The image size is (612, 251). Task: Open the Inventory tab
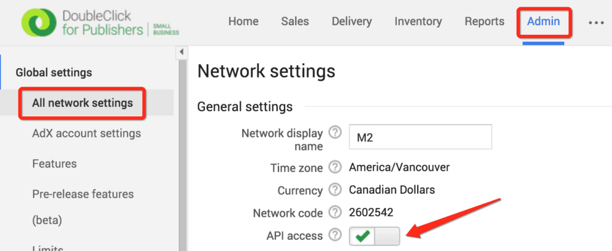click(x=418, y=22)
